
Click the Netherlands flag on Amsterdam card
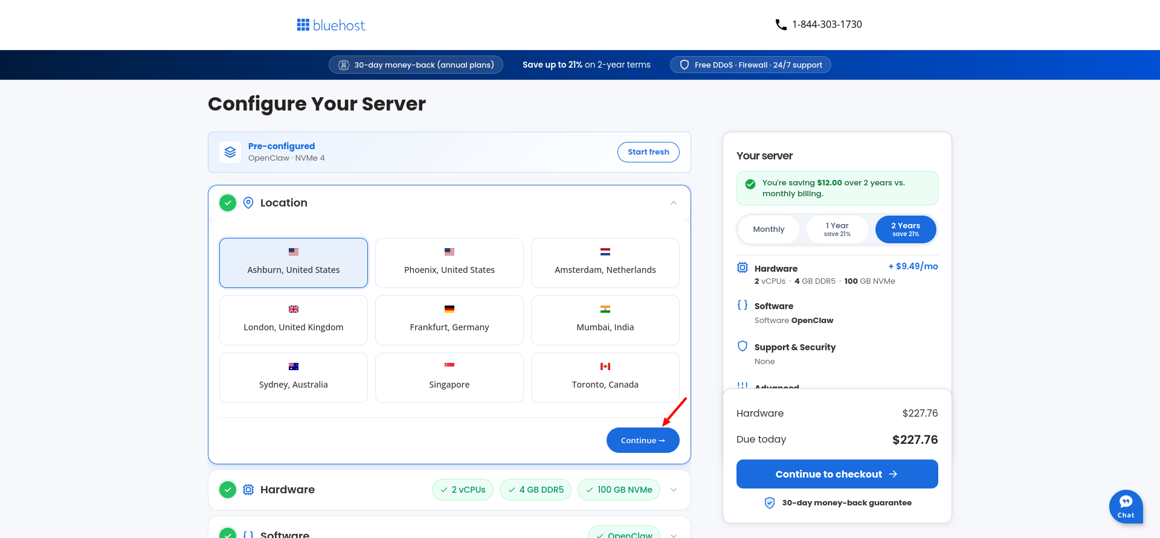pyautogui.click(x=605, y=252)
